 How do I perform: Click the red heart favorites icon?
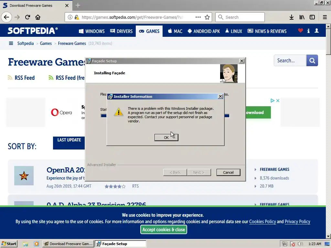point(300,31)
